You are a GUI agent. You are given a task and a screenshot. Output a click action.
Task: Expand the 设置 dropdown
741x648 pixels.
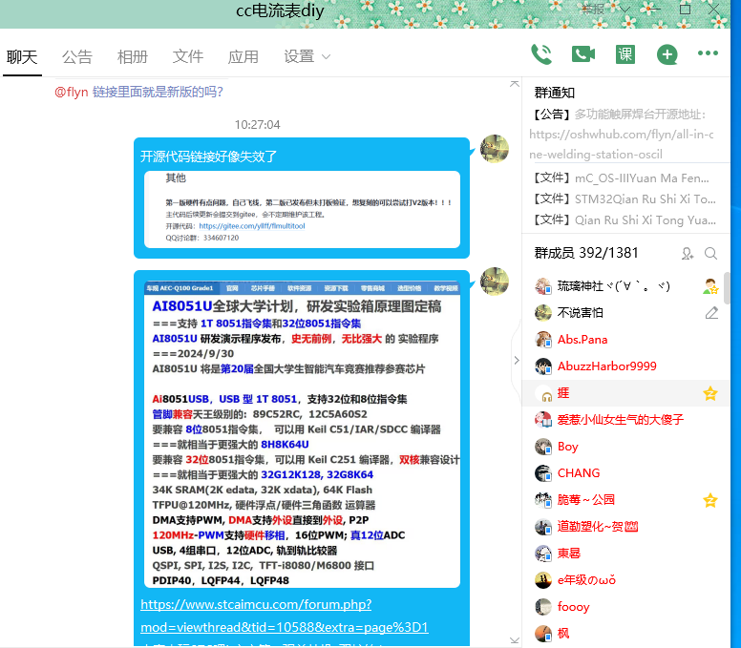coord(307,57)
